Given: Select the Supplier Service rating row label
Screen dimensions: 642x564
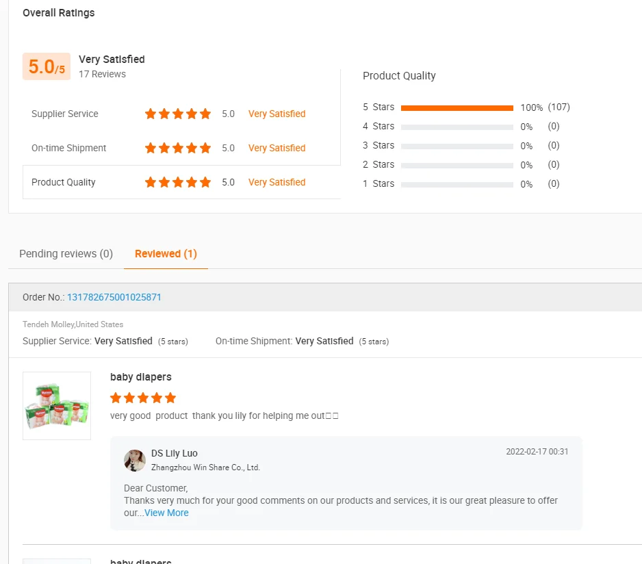Looking at the screenshot, I should 65,114.
